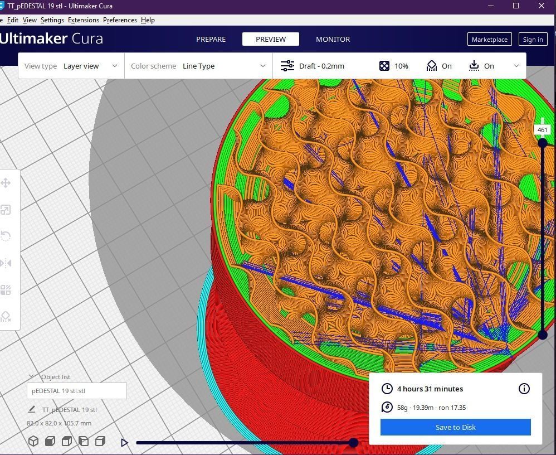This screenshot has height=455, width=556.
Task: Switch to the PREPARE stage
Action: point(211,40)
